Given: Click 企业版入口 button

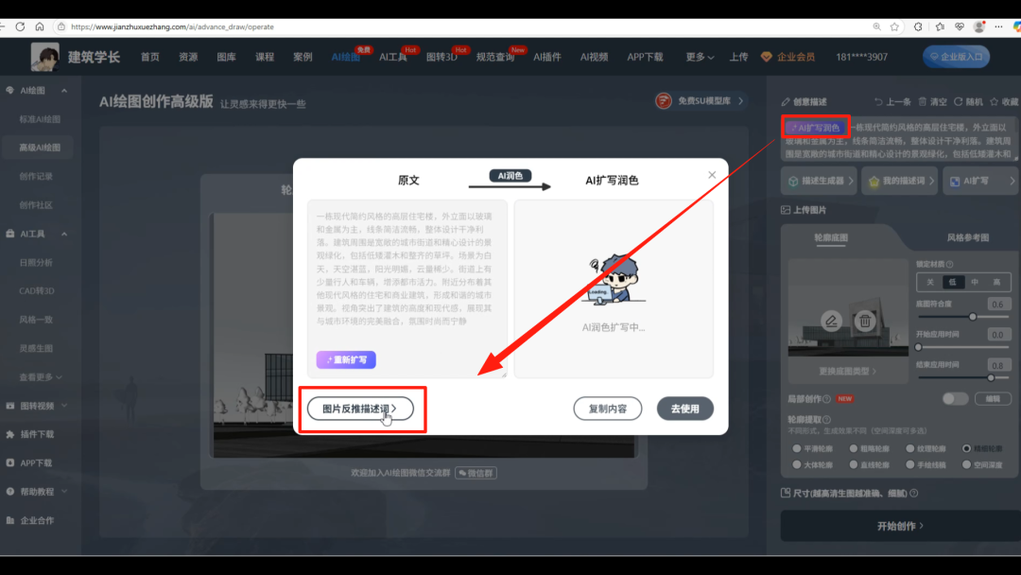Looking at the screenshot, I should click(x=956, y=57).
